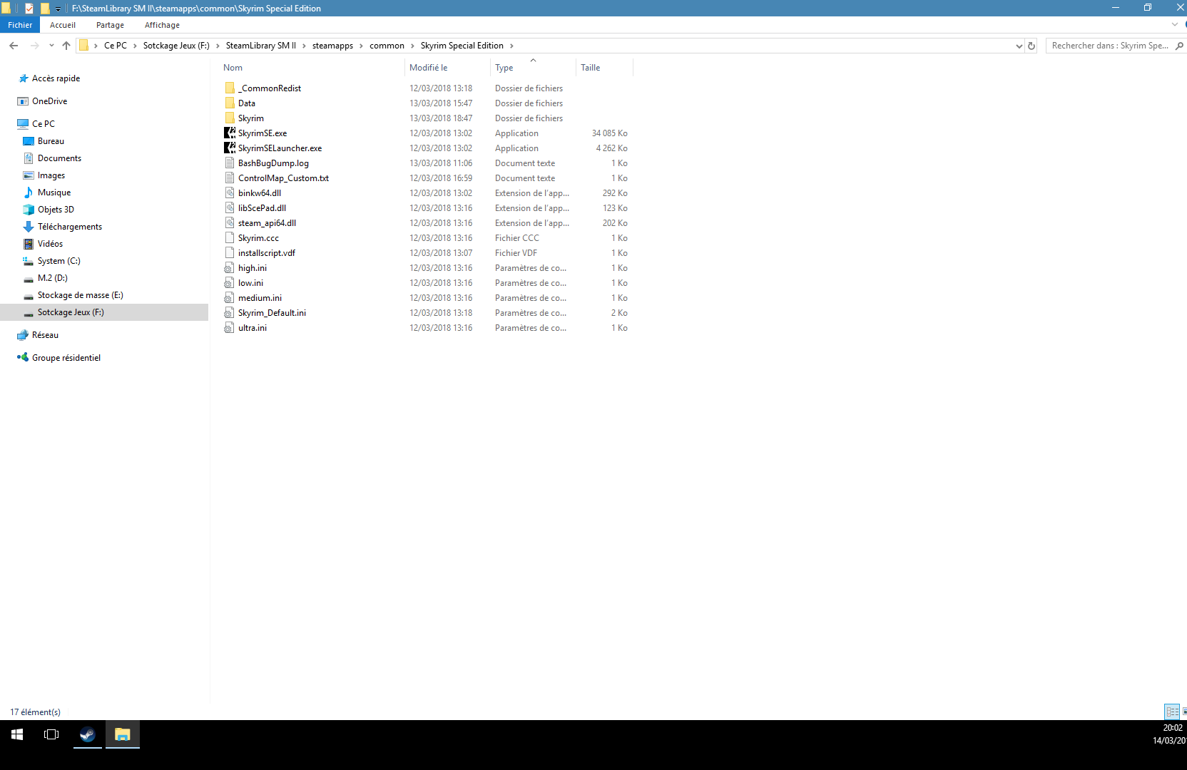Open Vidéos icon in sidebar
Viewport: 1187px width, 770px height.
29,244
